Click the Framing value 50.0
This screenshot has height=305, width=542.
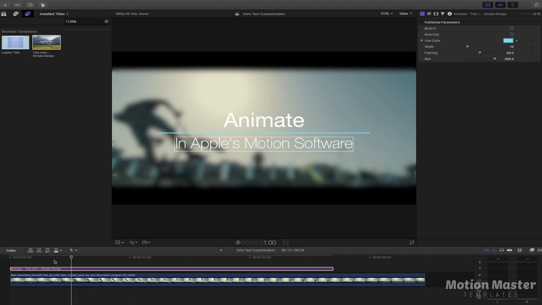(x=510, y=53)
